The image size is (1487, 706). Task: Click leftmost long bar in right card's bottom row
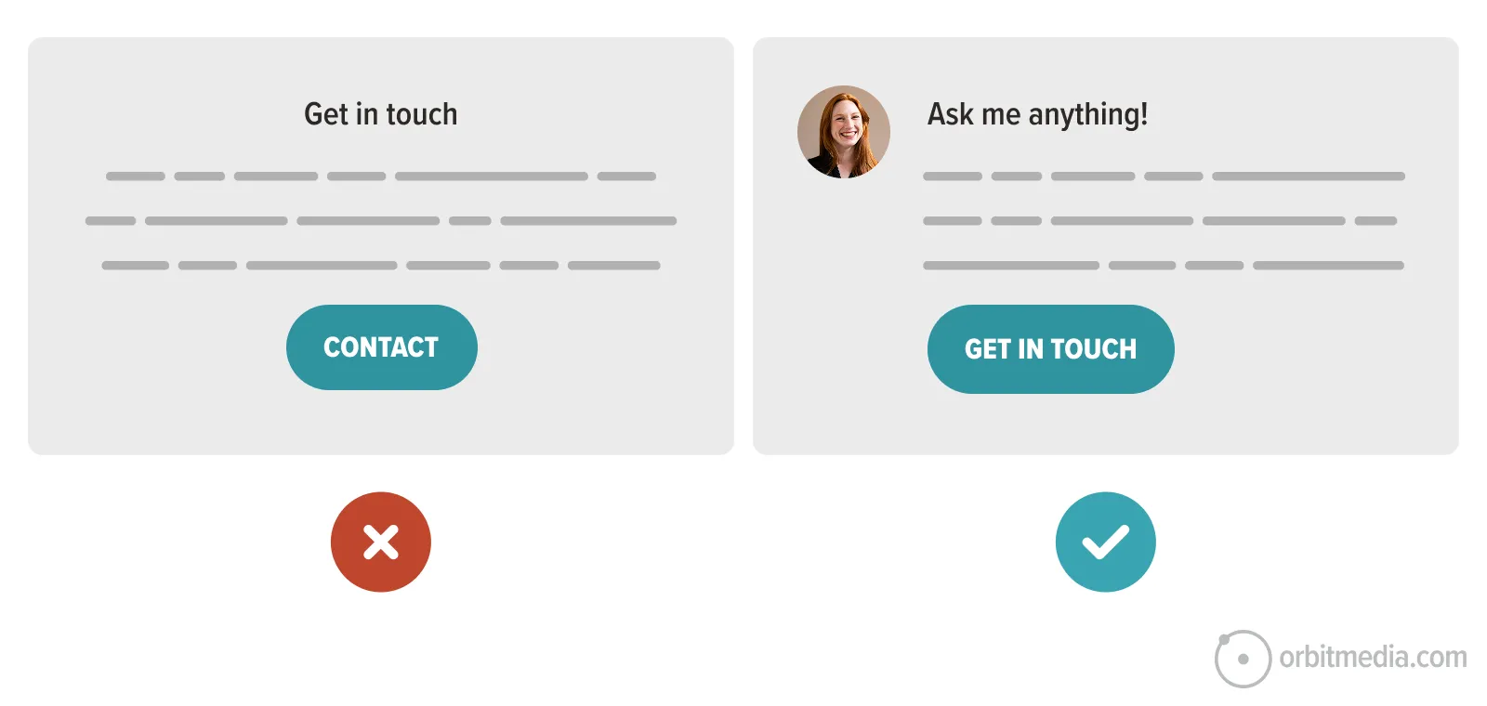point(1011,266)
